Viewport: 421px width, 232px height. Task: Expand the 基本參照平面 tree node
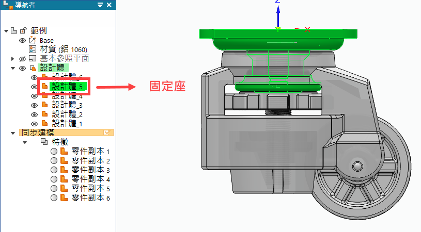pos(13,59)
